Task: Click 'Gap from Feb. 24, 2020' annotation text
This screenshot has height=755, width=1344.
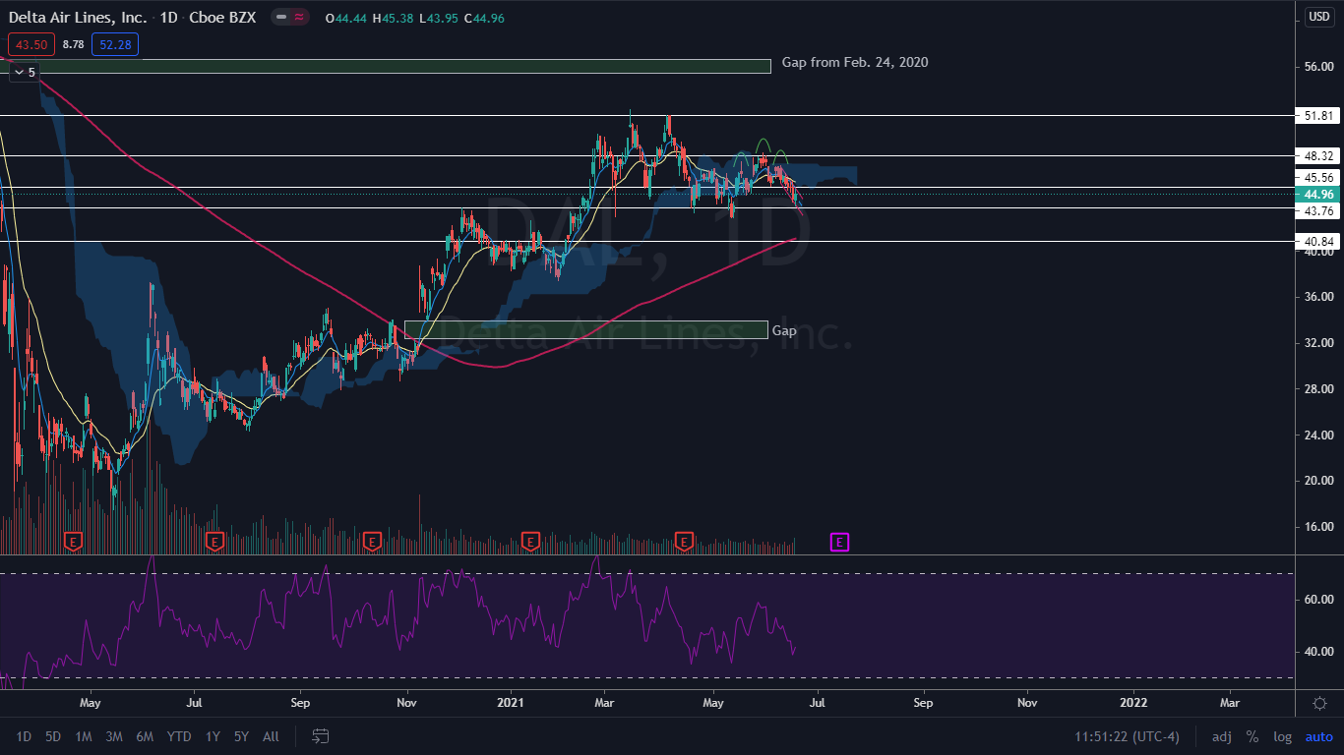Action: [x=855, y=62]
